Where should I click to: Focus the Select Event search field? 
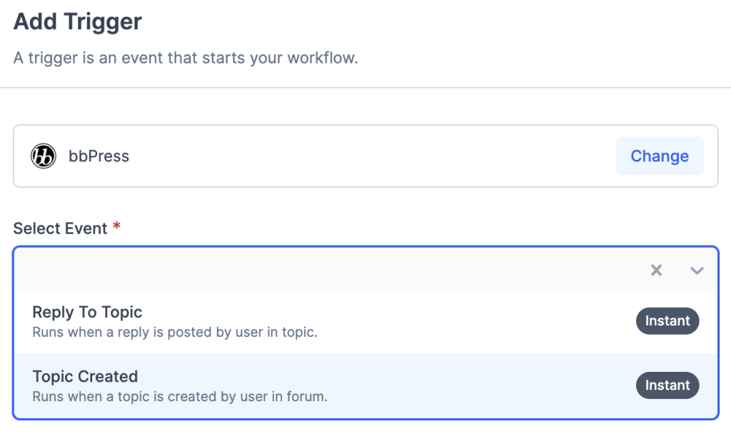pos(321,270)
